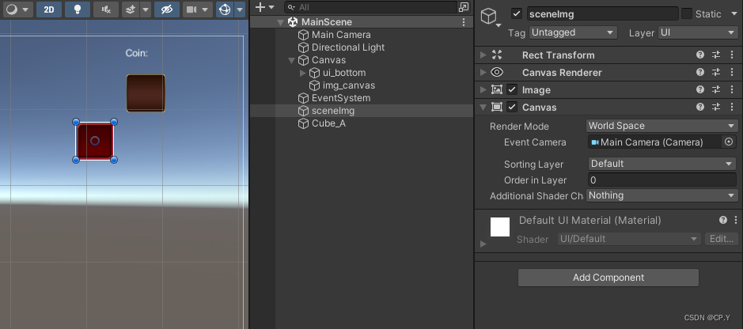
Task: Expand the Image component
Action: coord(483,90)
